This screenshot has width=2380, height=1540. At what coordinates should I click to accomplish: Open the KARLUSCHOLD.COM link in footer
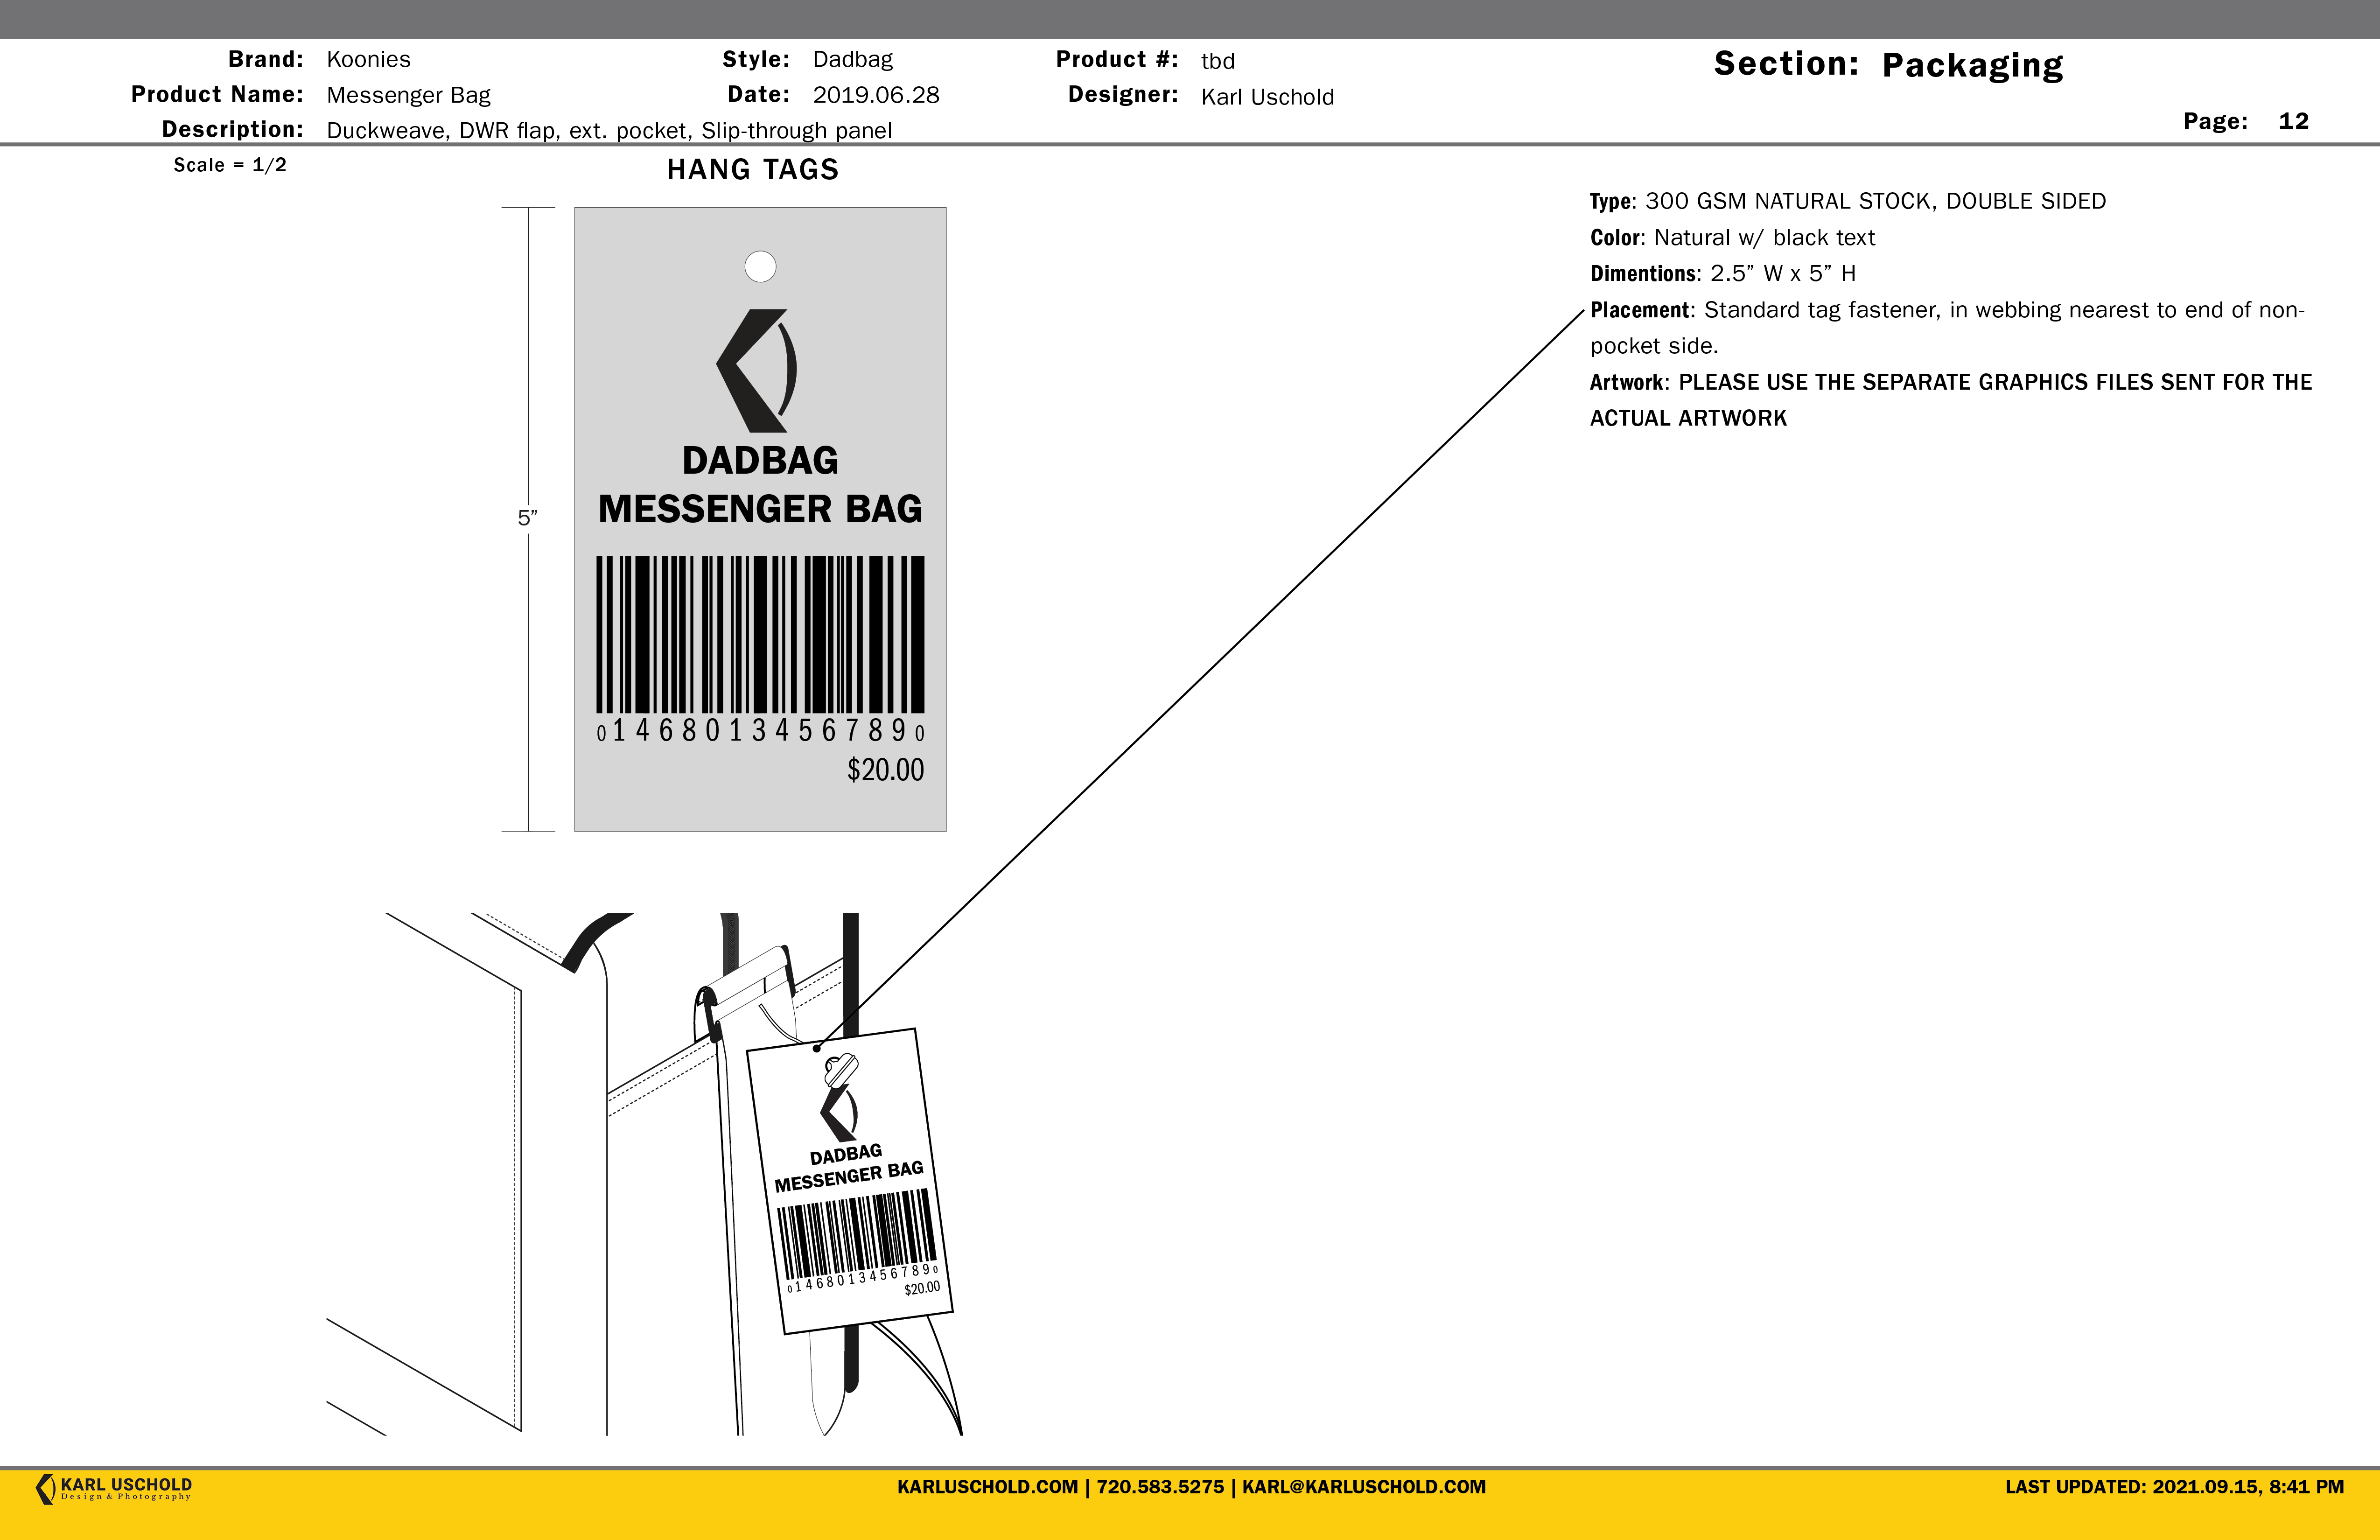987,1487
